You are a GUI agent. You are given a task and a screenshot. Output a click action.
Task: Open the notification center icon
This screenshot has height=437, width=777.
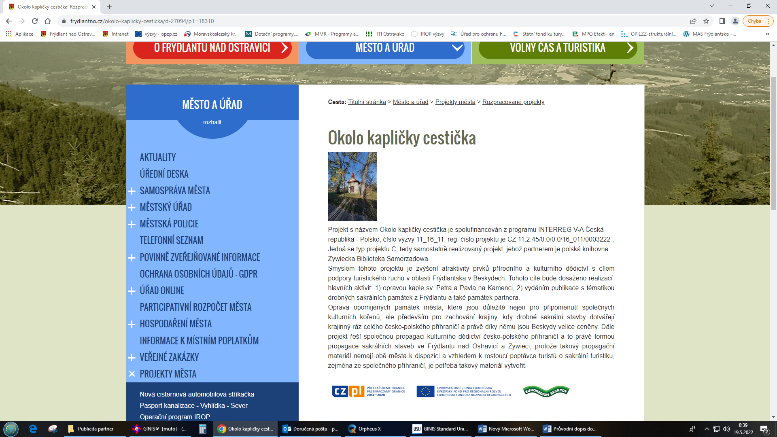pos(764,429)
